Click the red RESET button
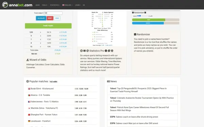Screen dimensions: 204x127 tap(50, 18)
